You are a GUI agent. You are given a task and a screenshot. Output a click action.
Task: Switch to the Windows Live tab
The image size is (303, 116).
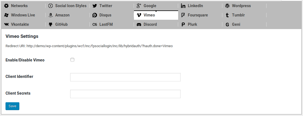tap(23, 15)
